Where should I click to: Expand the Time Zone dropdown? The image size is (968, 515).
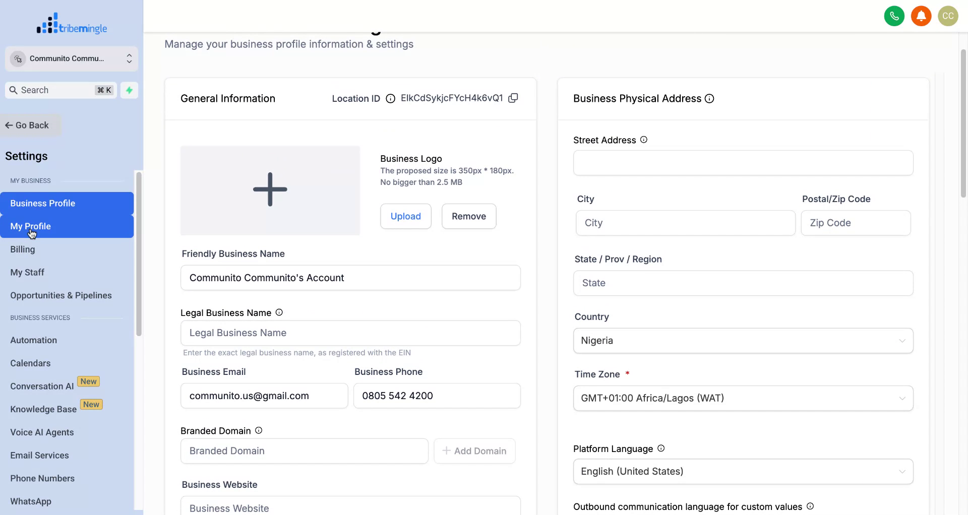click(743, 398)
